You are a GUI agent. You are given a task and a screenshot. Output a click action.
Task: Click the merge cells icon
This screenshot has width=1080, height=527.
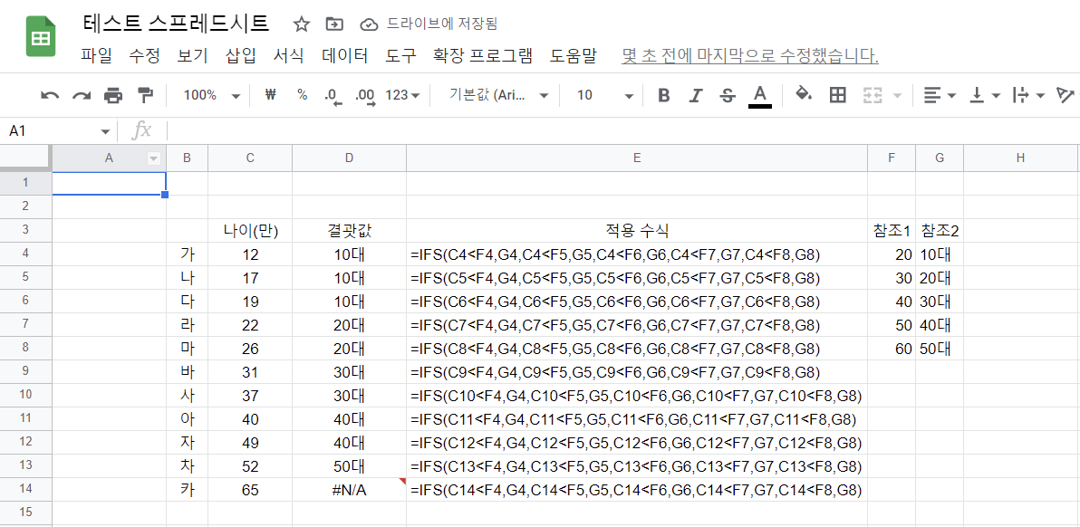pyautogui.click(x=873, y=95)
